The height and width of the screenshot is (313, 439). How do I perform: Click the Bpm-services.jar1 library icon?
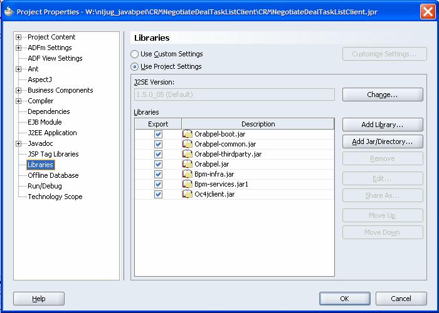188,184
